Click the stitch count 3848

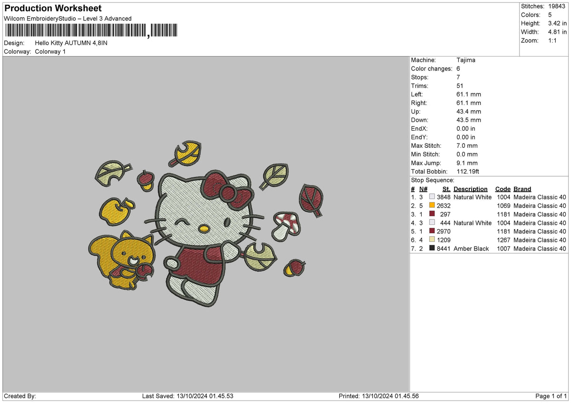pos(443,197)
